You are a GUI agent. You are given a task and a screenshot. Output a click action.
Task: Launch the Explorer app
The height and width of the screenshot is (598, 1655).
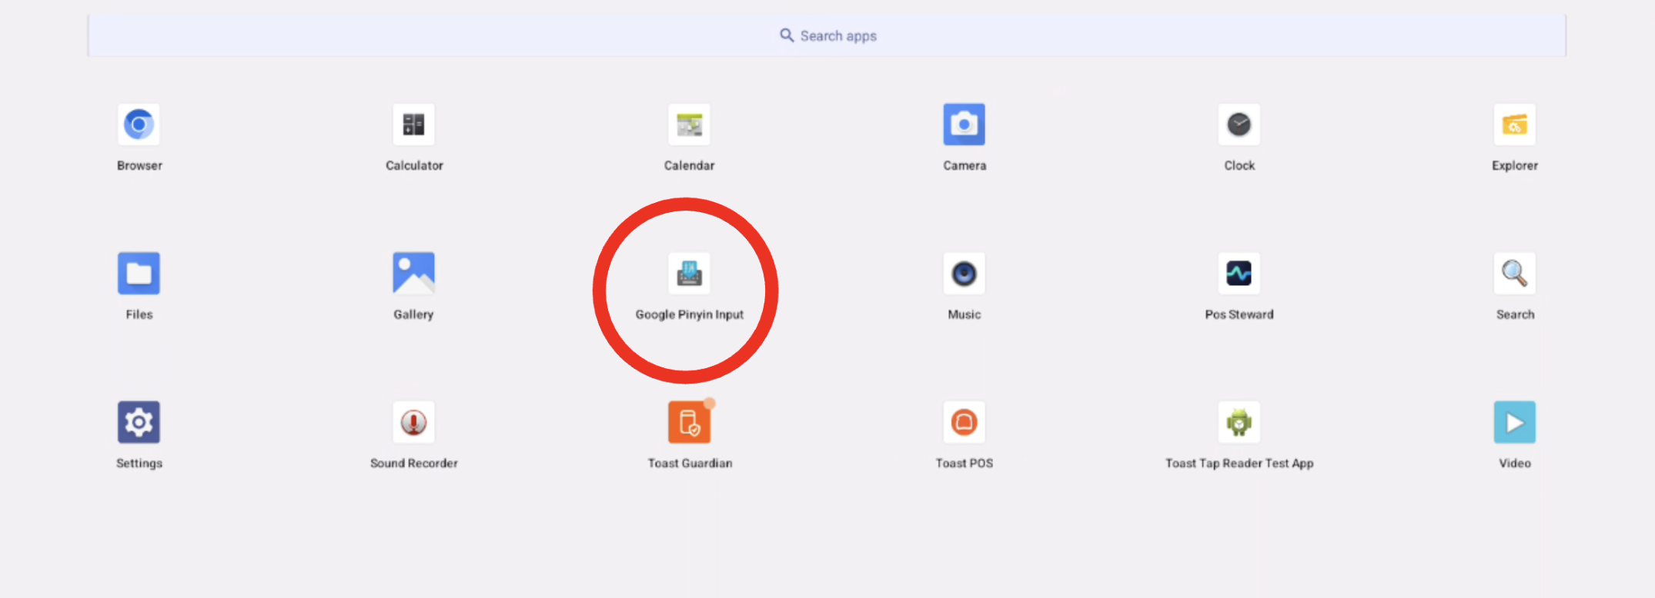pos(1514,125)
